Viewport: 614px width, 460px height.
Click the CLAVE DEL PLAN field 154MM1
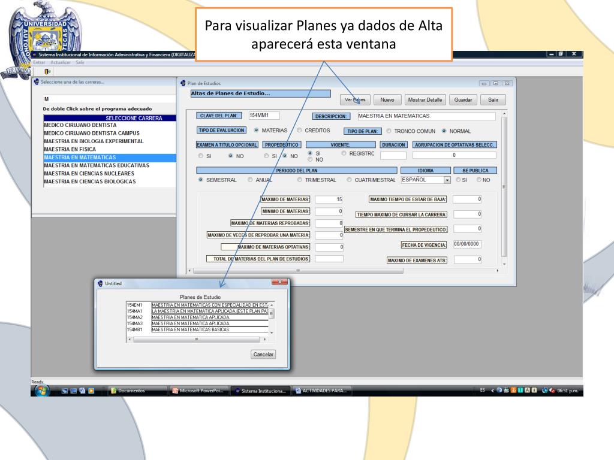264,116
